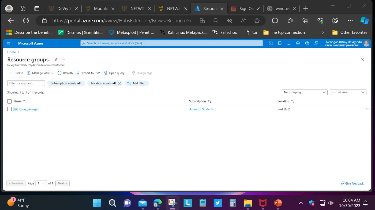The image size is (375, 210).
Task: Open Edge Collections
Action: [305, 20]
